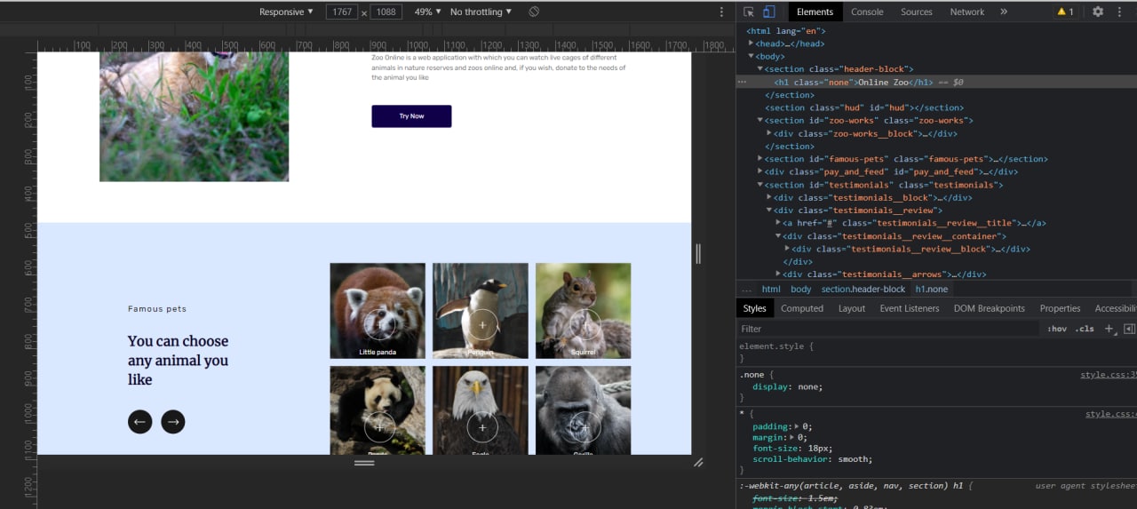Viewport: 1137px width, 509px height.
Task: Open style.css link for the * rule
Action: click(x=1111, y=414)
